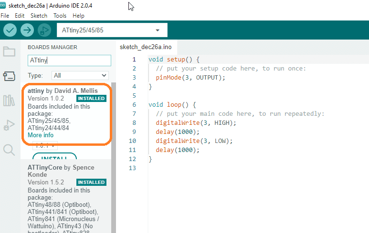This screenshot has height=233, width=369.
Task: Select the ATTinyCore by Spence Konde title
Action: pyautogui.click(x=61, y=171)
